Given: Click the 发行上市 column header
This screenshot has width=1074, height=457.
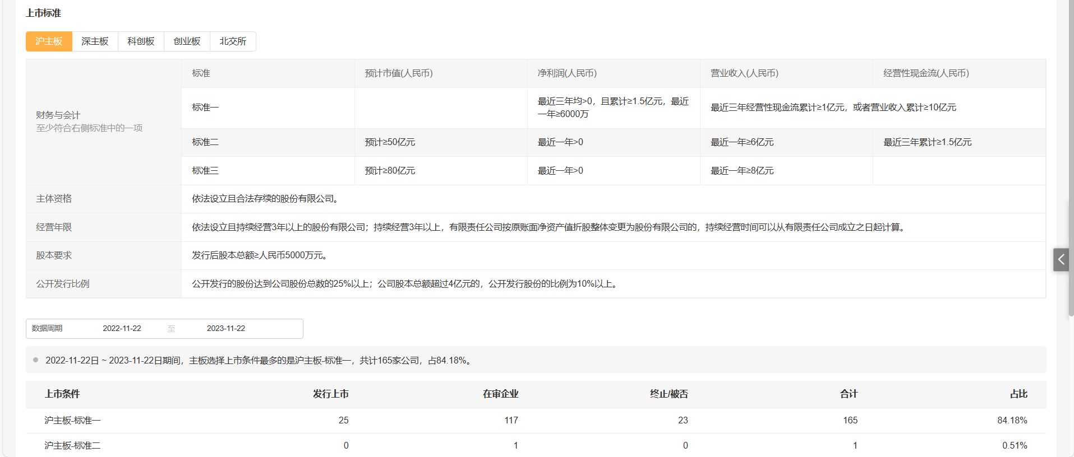Looking at the screenshot, I should tap(331, 394).
